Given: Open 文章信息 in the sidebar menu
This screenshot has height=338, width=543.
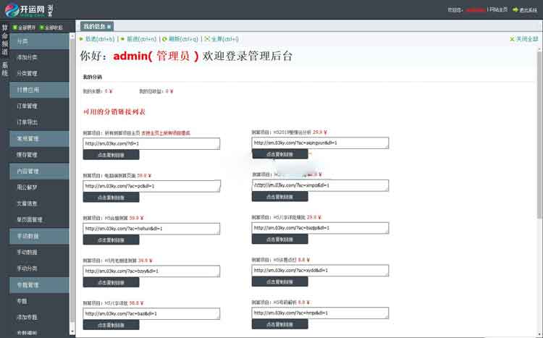Looking at the screenshot, I should click(x=28, y=203).
